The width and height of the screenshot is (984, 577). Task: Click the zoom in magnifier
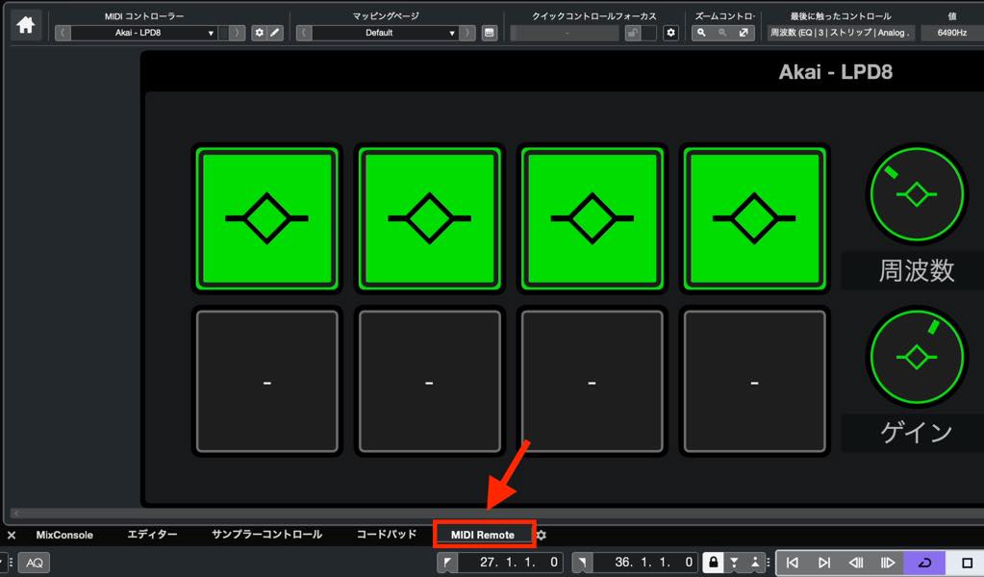tap(701, 33)
